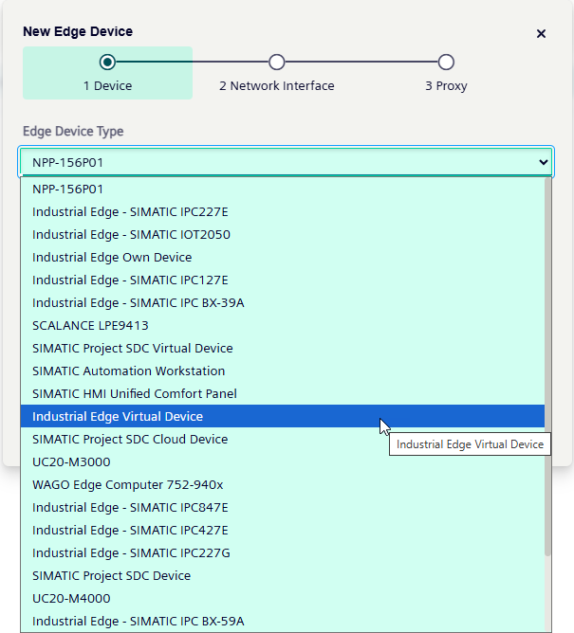The width and height of the screenshot is (574, 633).
Task: Go to 3 Proxy step label
Action: point(446,85)
